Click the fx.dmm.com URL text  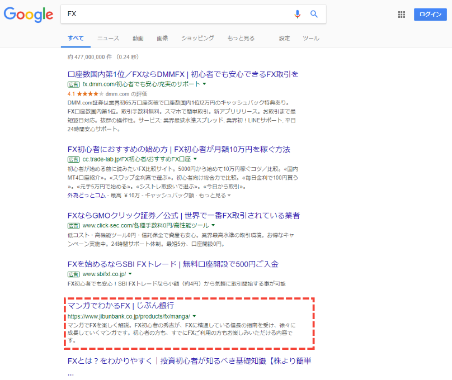point(141,84)
